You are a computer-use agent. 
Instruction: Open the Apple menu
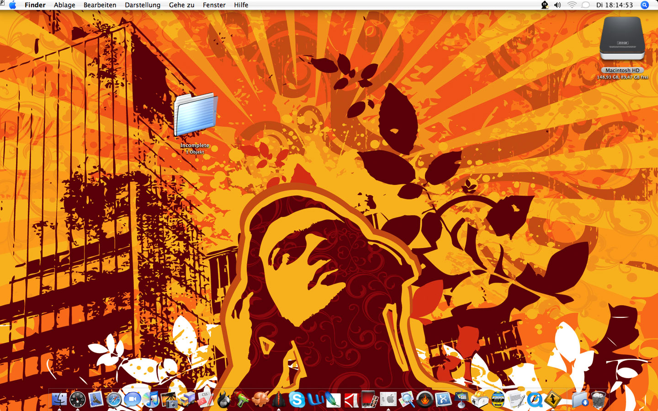coord(13,5)
